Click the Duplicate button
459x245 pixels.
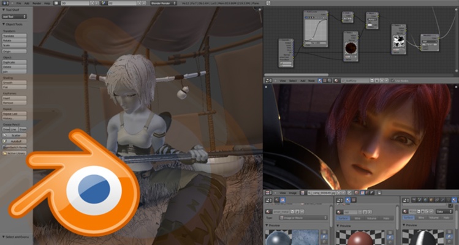(14, 62)
